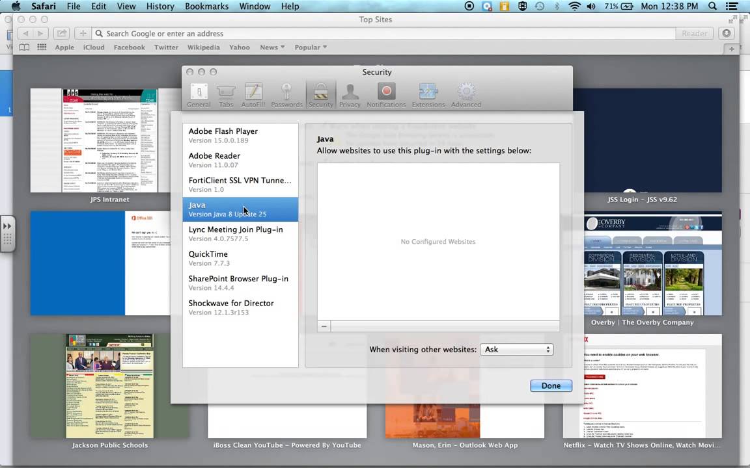
Task: Open a new tab with plus button
Action: coord(731,49)
